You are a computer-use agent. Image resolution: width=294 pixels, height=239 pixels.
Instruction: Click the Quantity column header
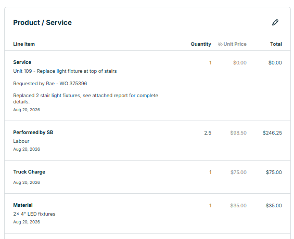[x=201, y=44]
